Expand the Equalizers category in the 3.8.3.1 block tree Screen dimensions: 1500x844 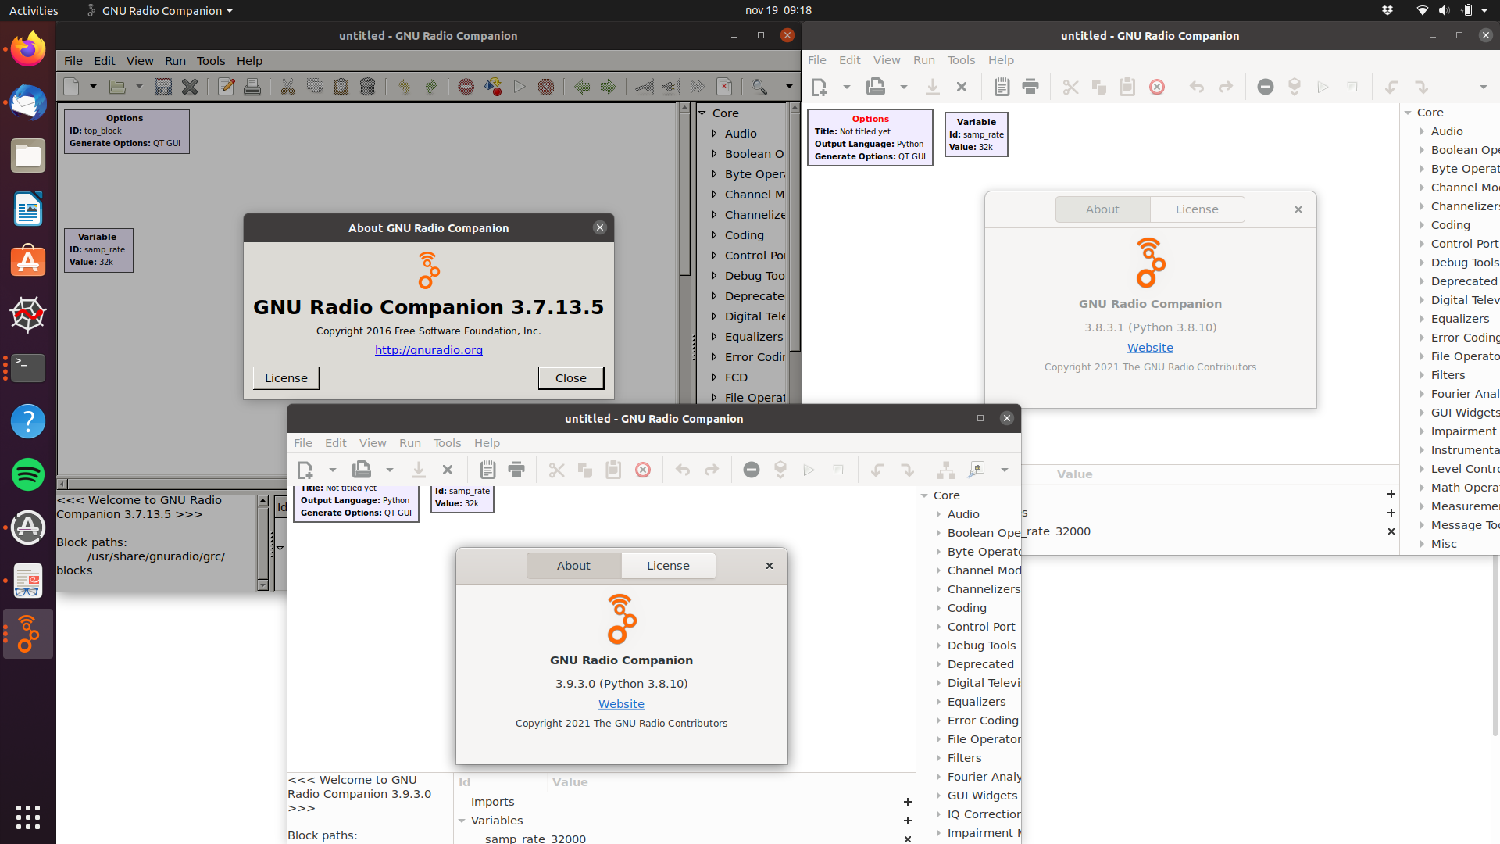click(1422, 319)
